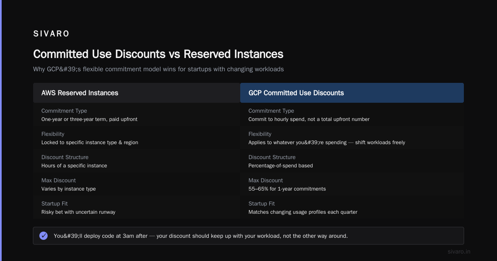The image size is (497, 261).
Task: Click the purple checkmark icon in the callout
Action: 43,236
